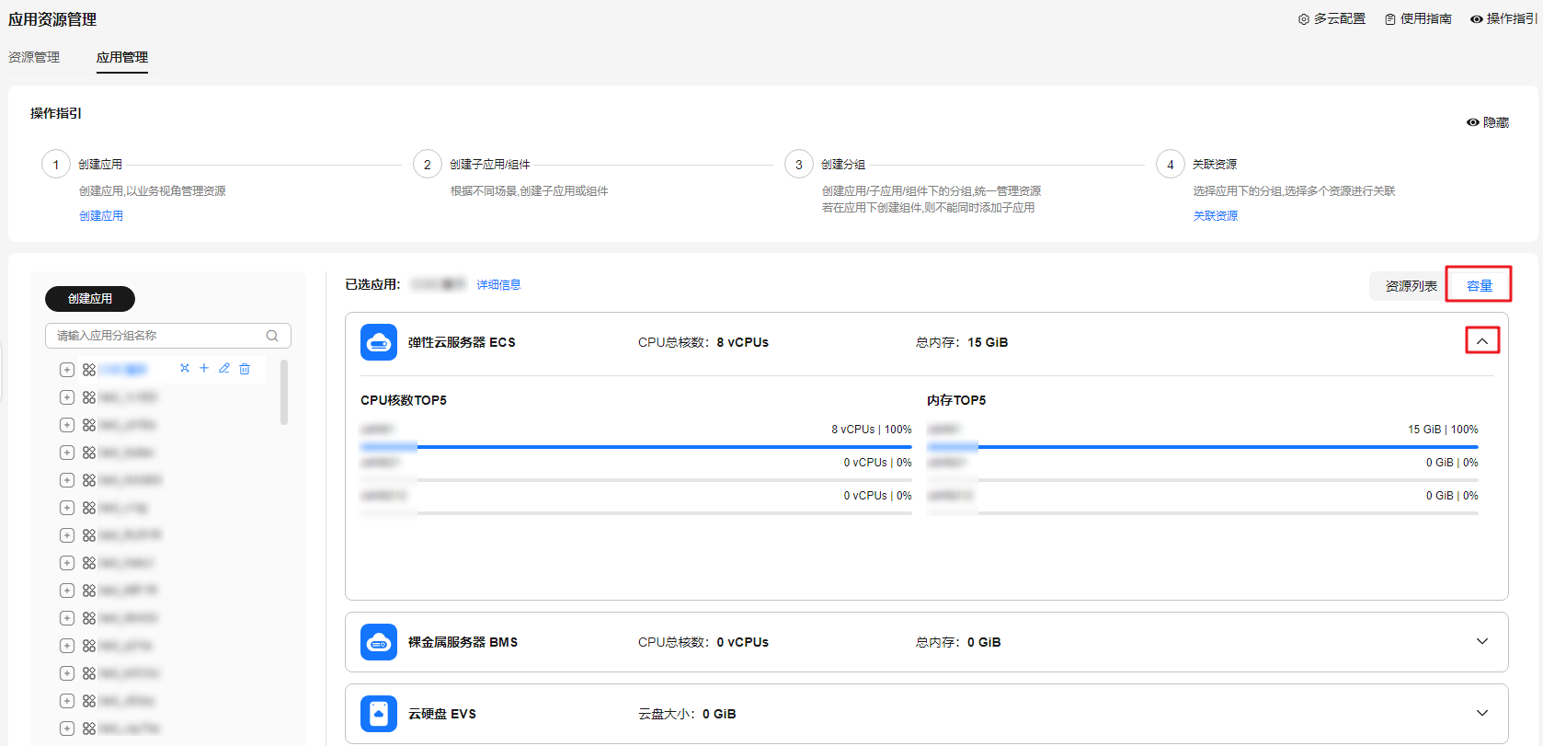Click the edit pencil icon in application tree

(223, 369)
